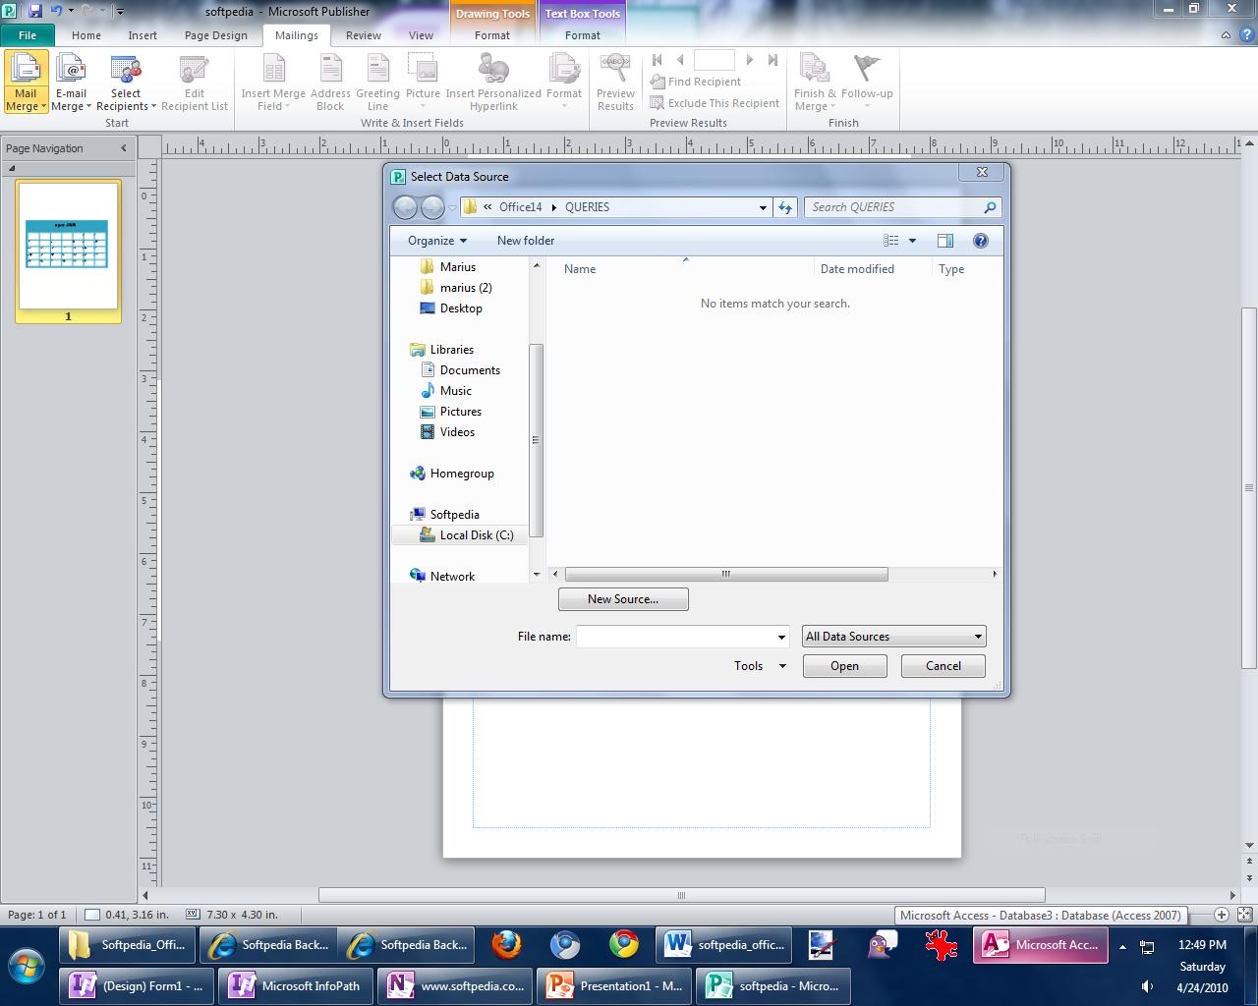Viewport: 1258px width, 1006px height.
Task: Click the refresh button beside address bar
Action: coord(785,207)
